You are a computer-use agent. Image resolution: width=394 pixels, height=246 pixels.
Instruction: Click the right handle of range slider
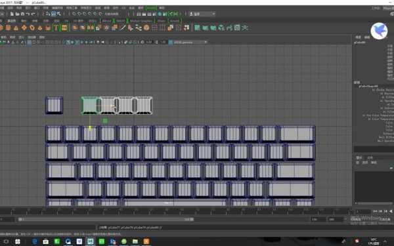pyautogui.click(x=192, y=219)
